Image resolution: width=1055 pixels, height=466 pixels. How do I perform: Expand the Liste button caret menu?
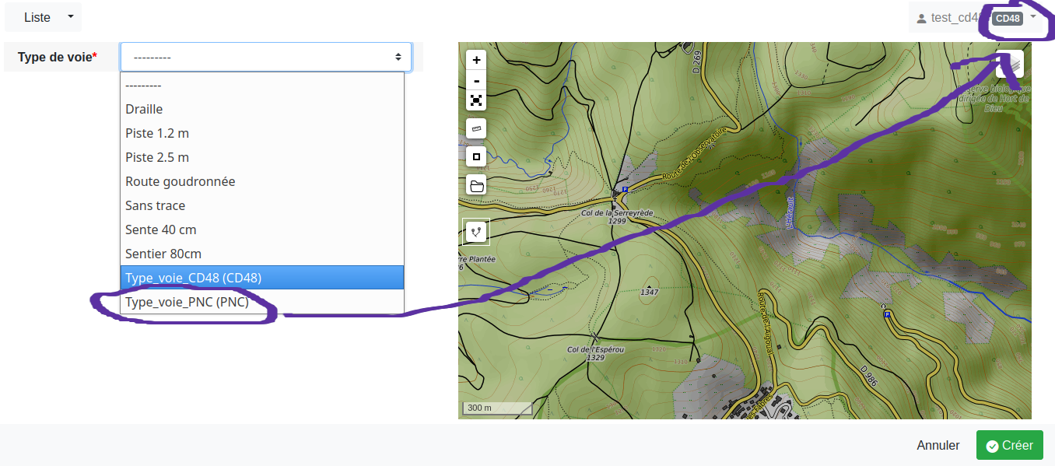pyautogui.click(x=71, y=17)
